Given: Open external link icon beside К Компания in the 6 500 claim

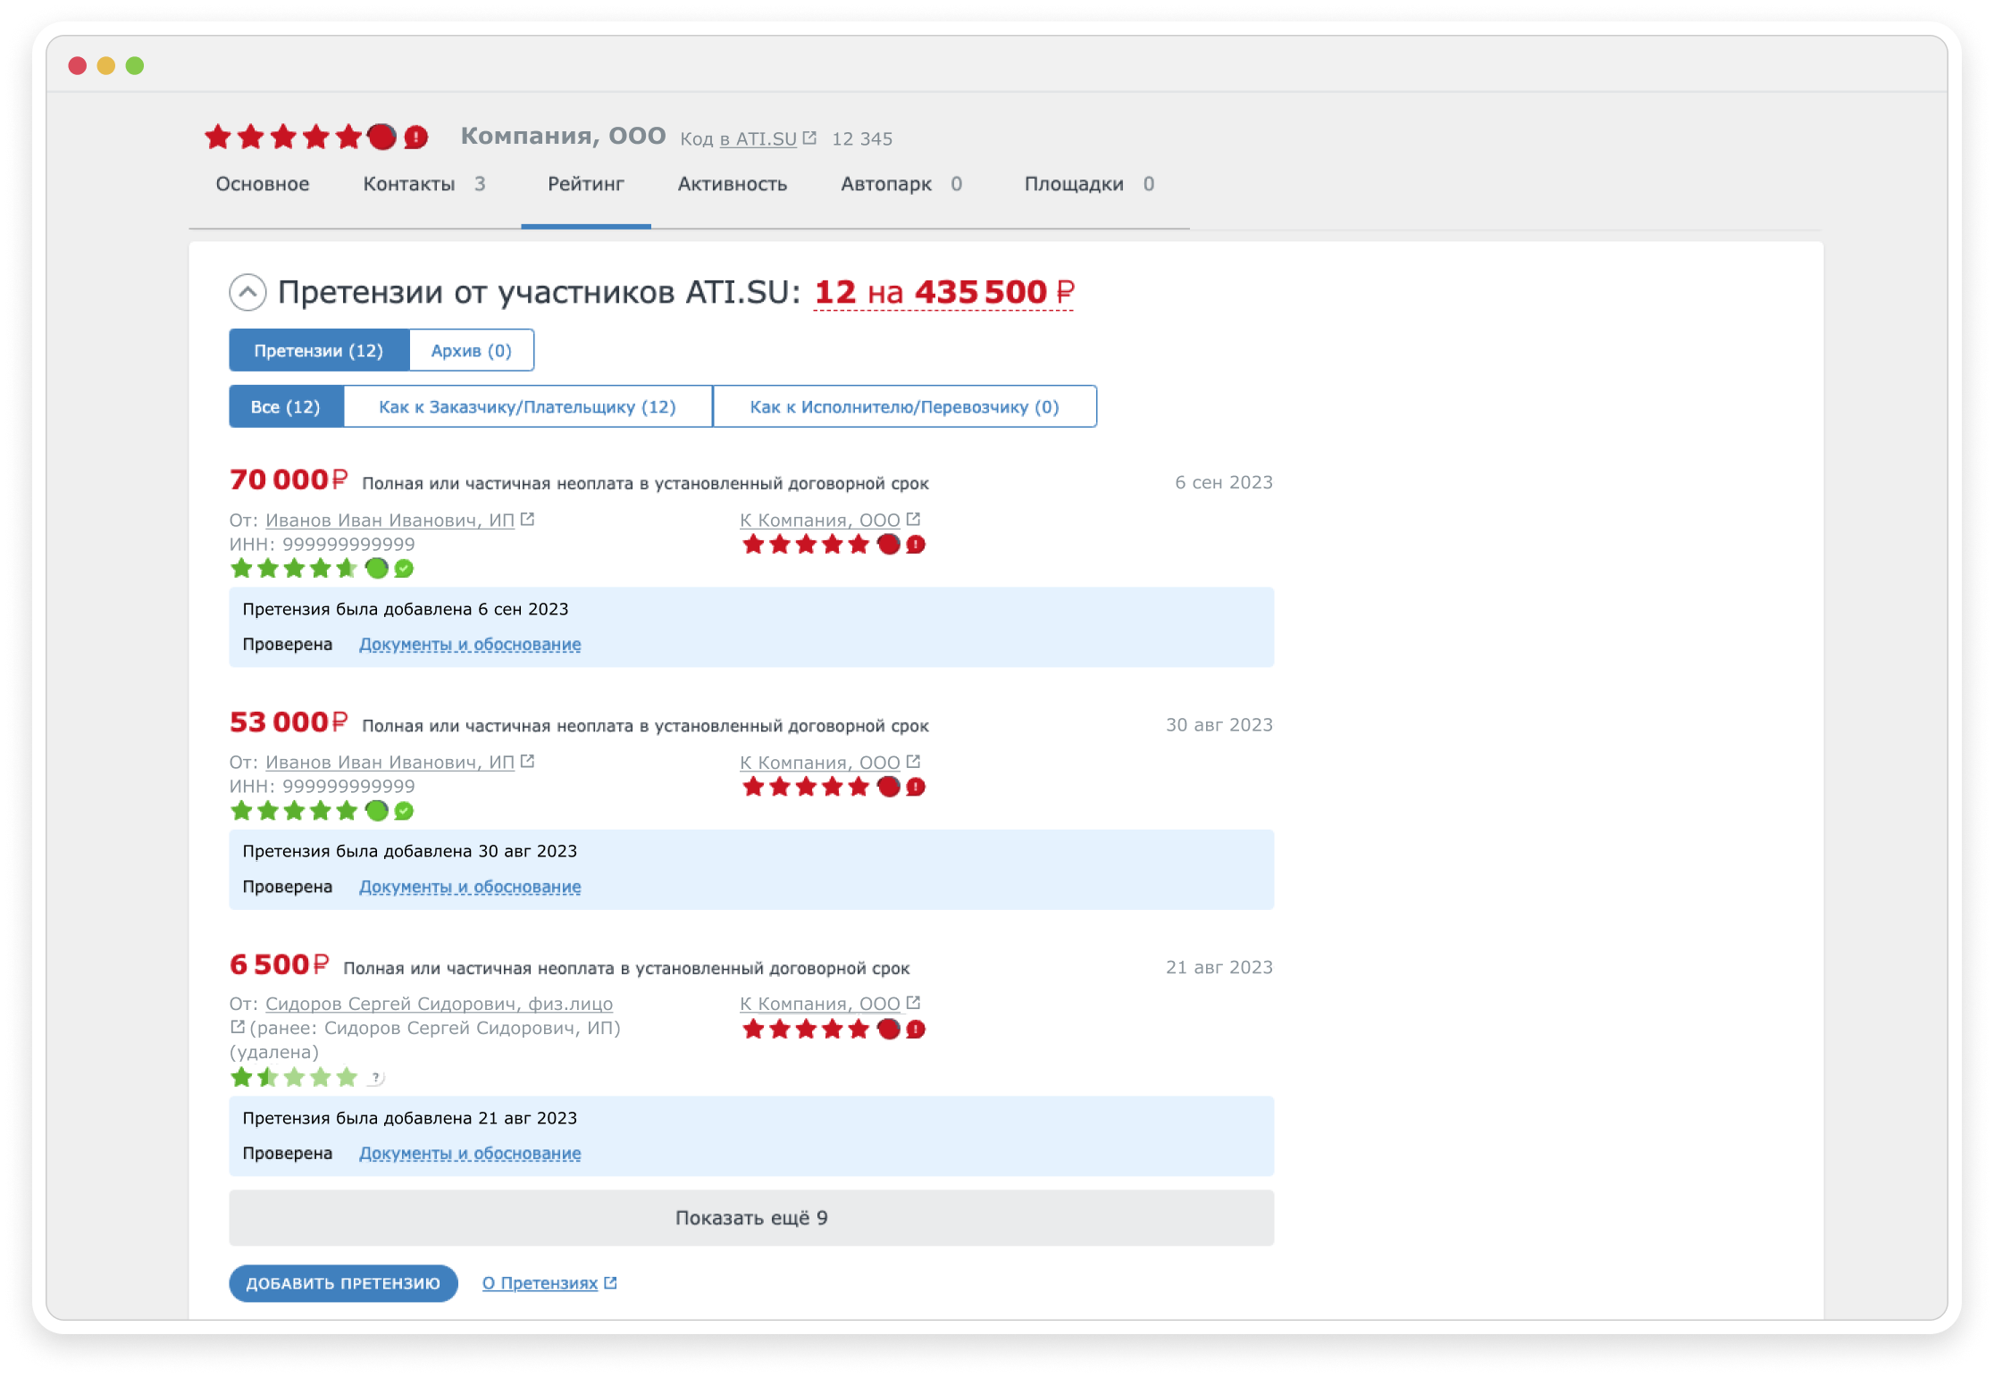Looking at the screenshot, I should click(913, 1002).
